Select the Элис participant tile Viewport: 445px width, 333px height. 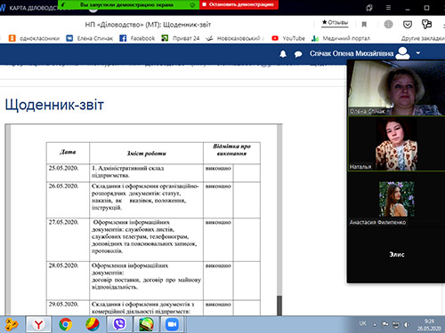[x=397, y=254]
